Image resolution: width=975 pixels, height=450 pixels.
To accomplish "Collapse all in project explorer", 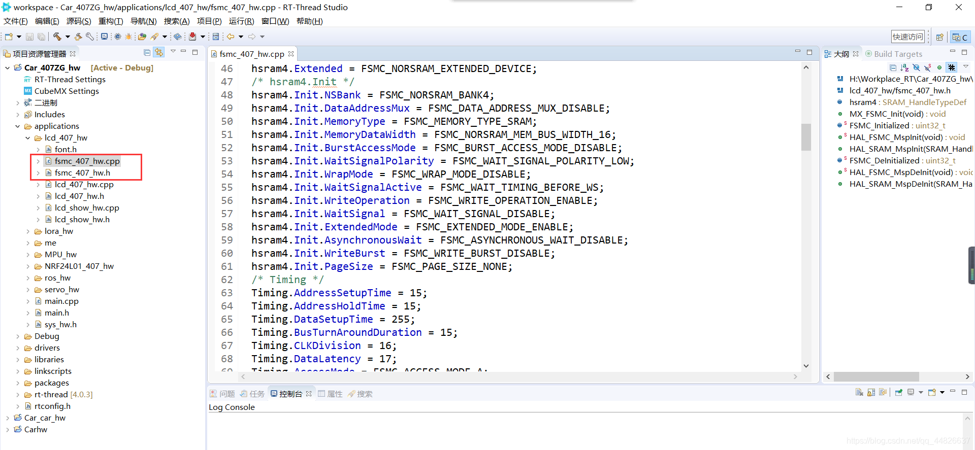I will pos(147,53).
